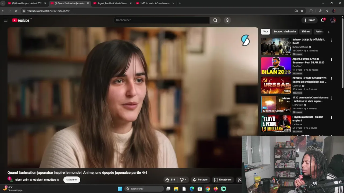Open the URSSAF video thumbnail
The width and height of the screenshot is (344, 193).
[x=276, y=85]
